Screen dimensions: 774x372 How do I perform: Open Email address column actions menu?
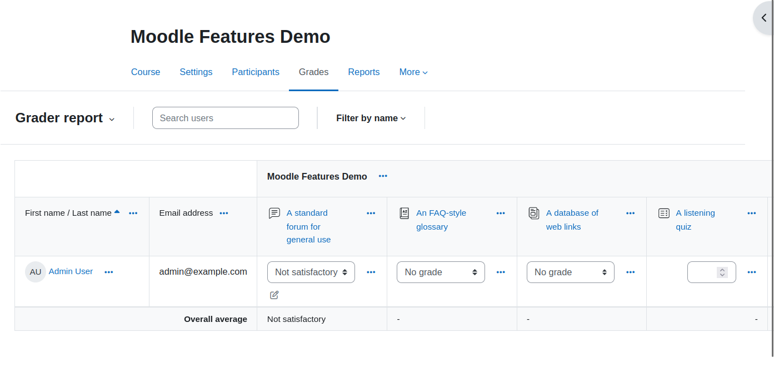(224, 213)
